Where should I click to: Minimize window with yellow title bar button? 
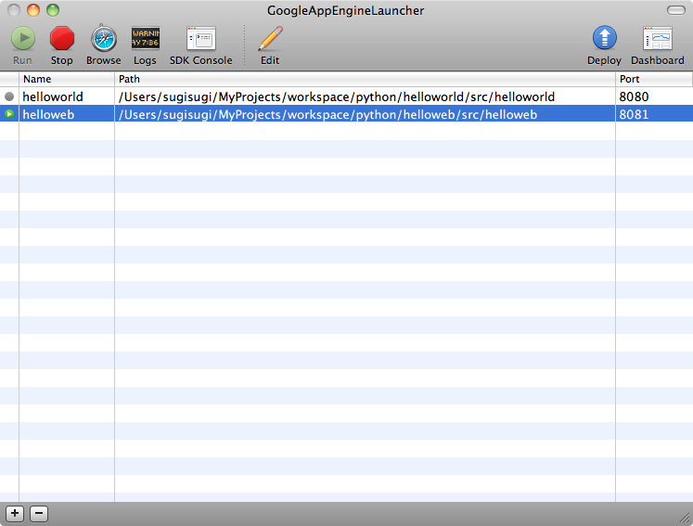point(33,10)
